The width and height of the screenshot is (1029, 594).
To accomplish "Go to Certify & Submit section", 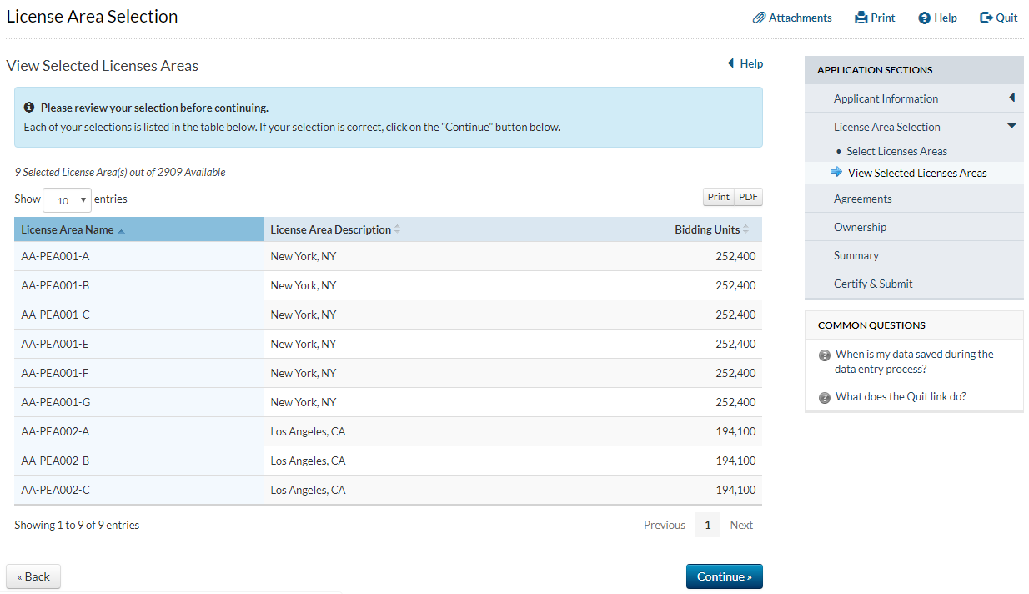I will (873, 284).
